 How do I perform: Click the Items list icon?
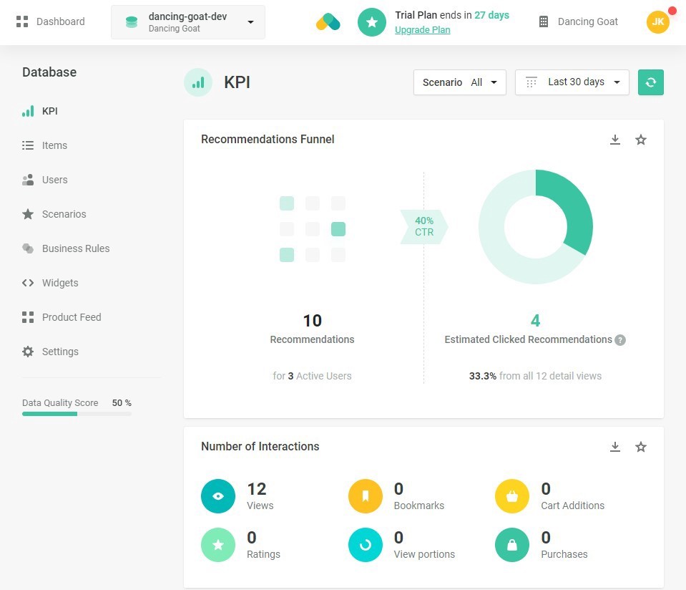(28, 145)
